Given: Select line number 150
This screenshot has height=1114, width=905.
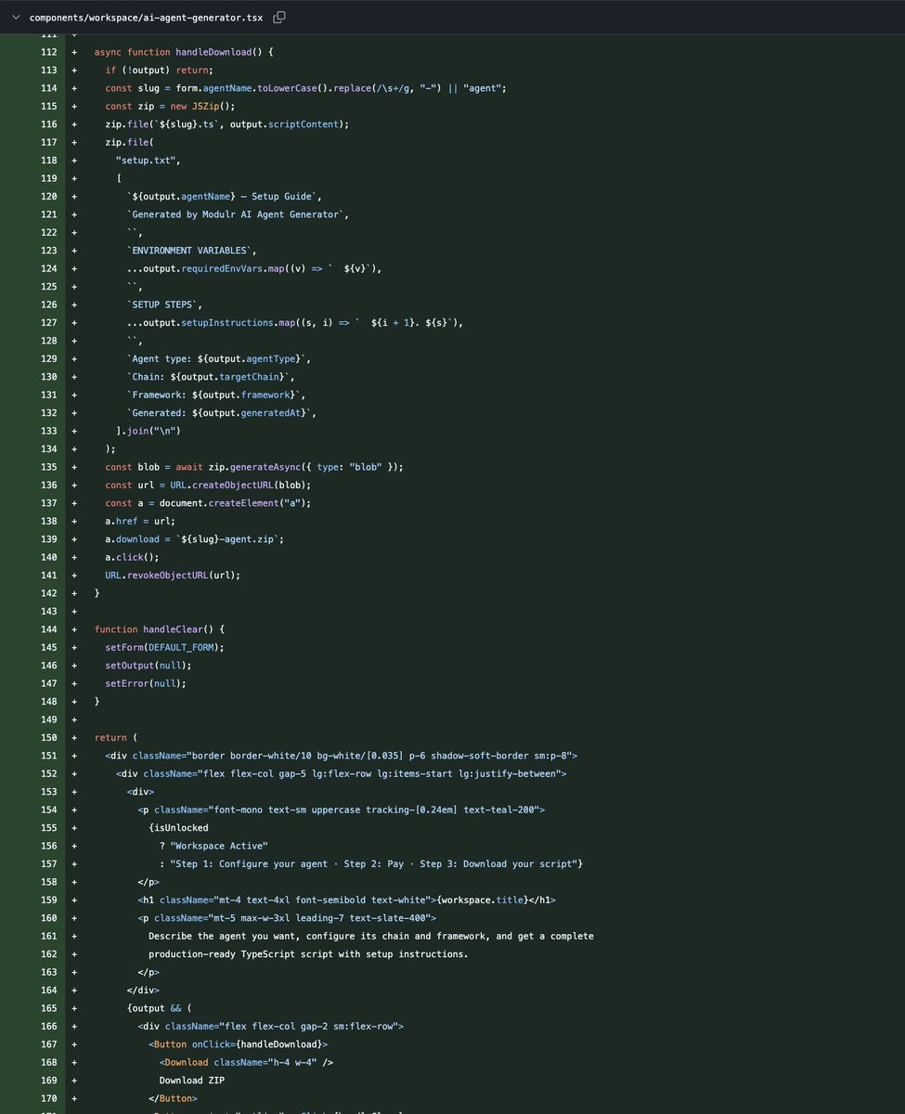Looking at the screenshot, I should (x=49, y=738).
